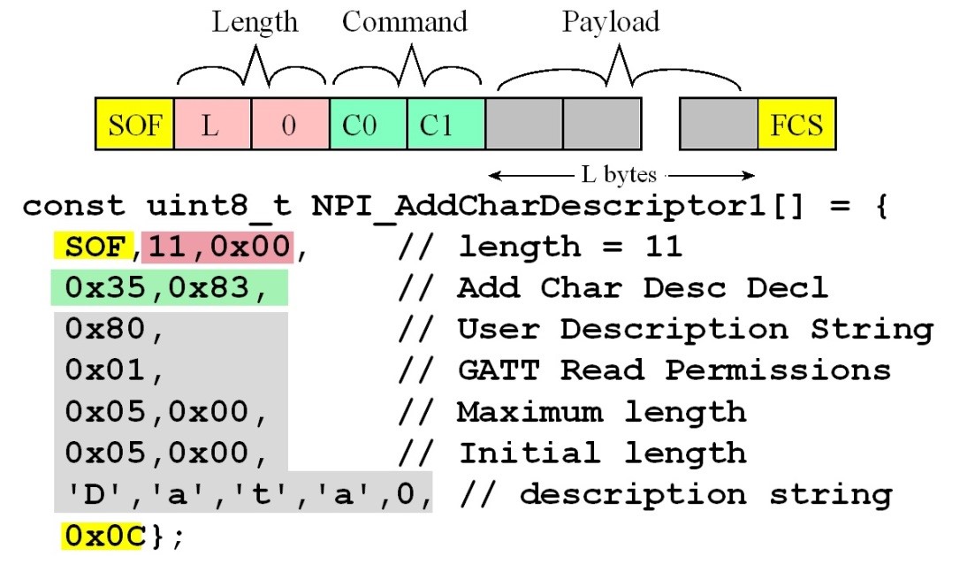Image resolution: width=975 pixels, height=579 pixels.
Task: Click the '0x01,' code value
Action: 114,369
